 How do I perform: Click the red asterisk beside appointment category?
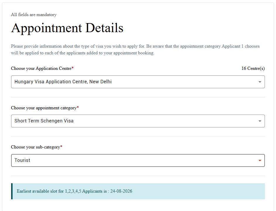(x=78, y=107)
